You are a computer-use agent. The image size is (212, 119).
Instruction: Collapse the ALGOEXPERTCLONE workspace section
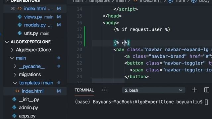pyautogui.click(x=7, y=42)
